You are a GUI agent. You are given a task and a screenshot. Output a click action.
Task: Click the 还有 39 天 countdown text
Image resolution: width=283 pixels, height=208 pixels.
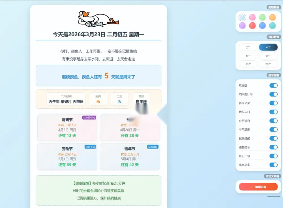point(67,165)
